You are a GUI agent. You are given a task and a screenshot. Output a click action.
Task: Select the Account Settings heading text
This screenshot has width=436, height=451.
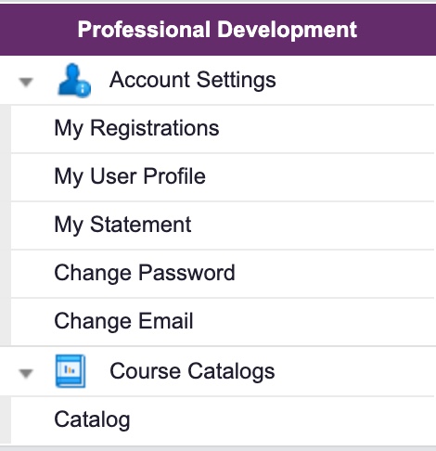click(x=193, y=80)
